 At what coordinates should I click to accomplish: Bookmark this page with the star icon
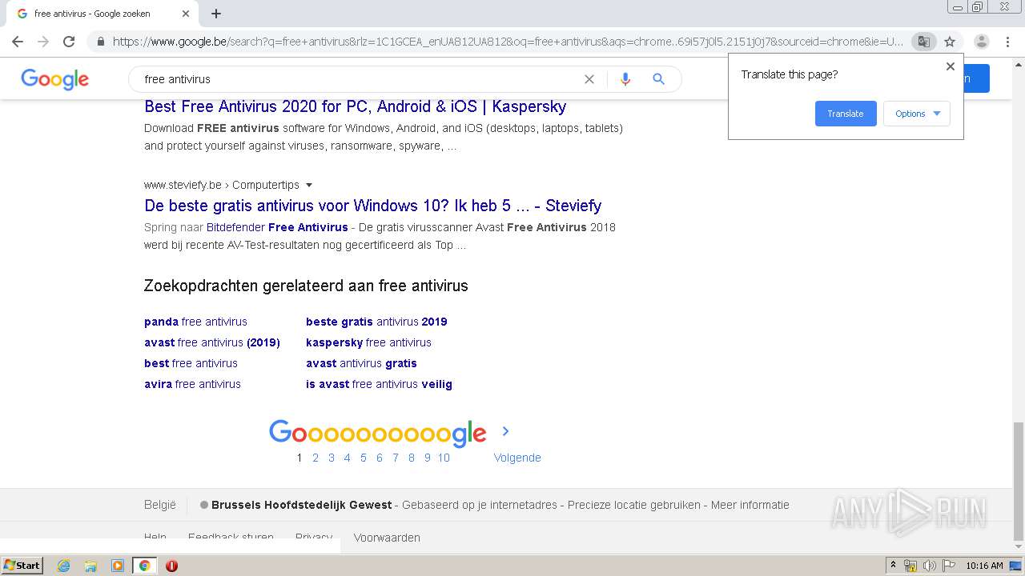(950, 42)
